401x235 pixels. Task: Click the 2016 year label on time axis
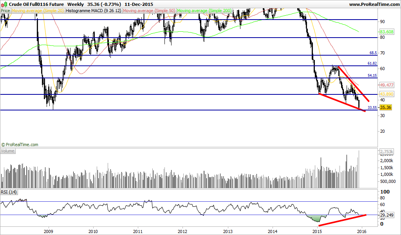point(362,232)
